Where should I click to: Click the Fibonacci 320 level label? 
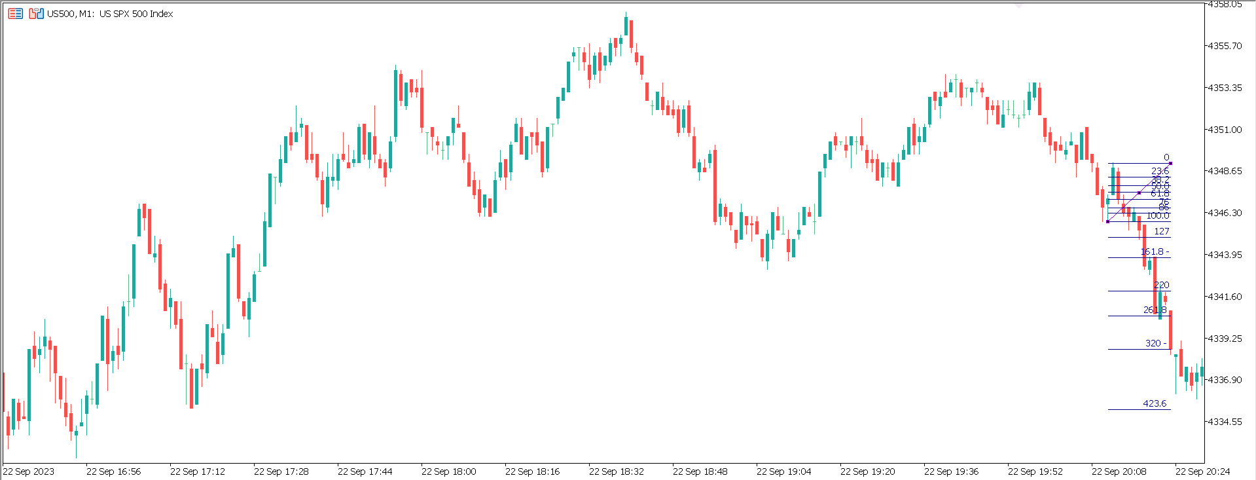tap(1156, 343)
